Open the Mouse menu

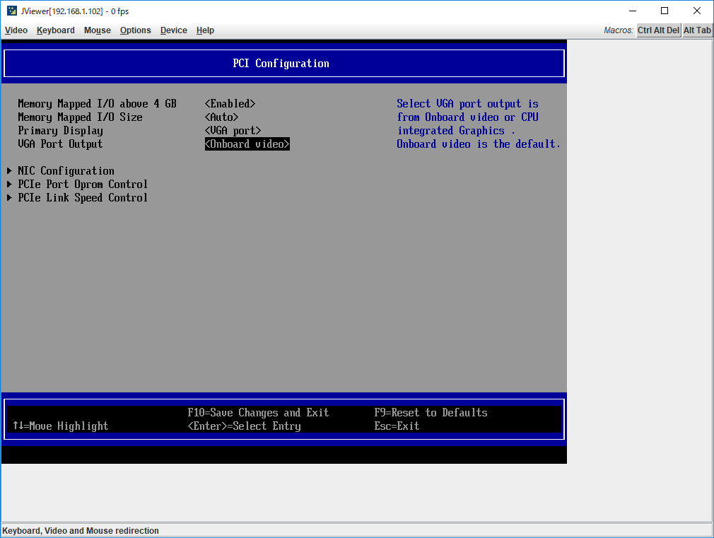pyautogui.click(x=97, y=30)
